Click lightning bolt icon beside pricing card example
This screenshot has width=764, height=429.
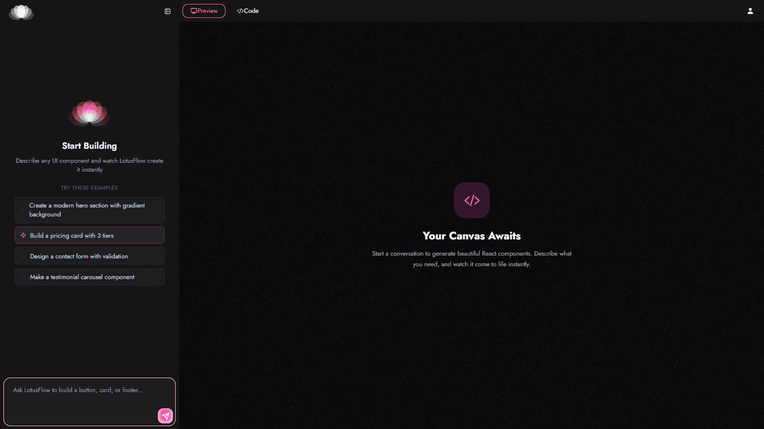(24, 235)
